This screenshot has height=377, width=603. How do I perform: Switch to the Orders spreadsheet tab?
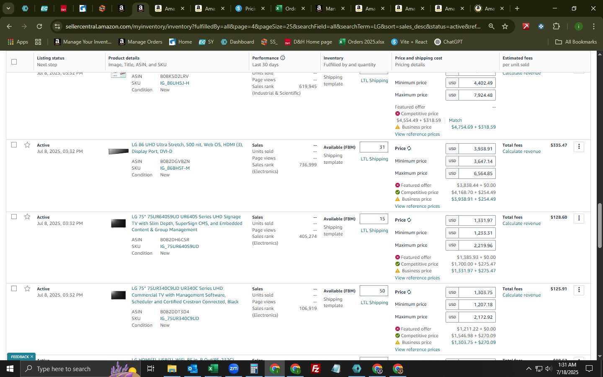point(290,8)
